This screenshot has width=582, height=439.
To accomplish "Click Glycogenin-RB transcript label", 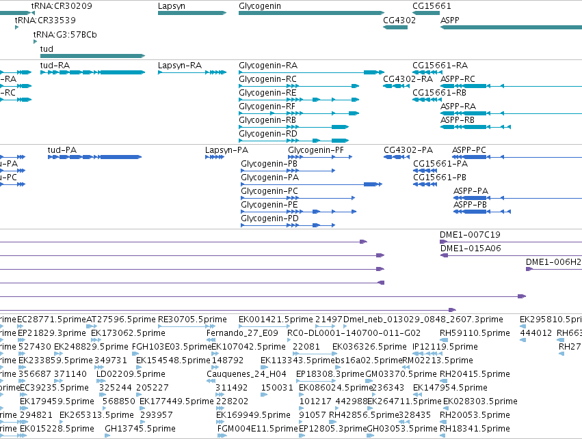I will pyautogui.click(x=267, y=120).
